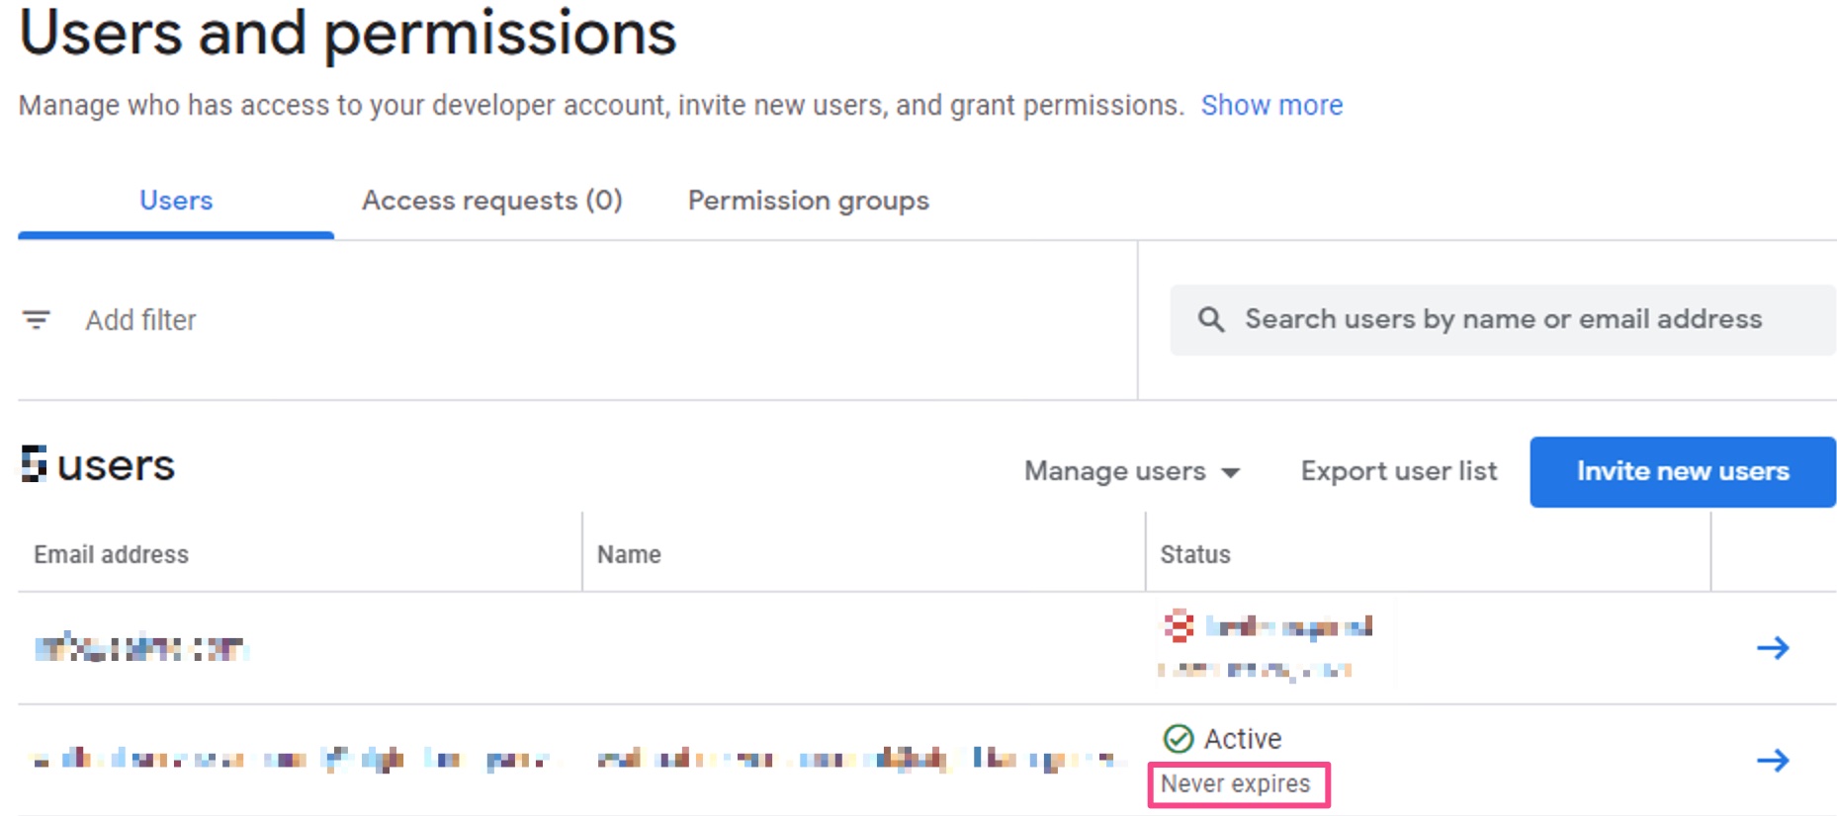Click the Email address column header

(111, 554)
